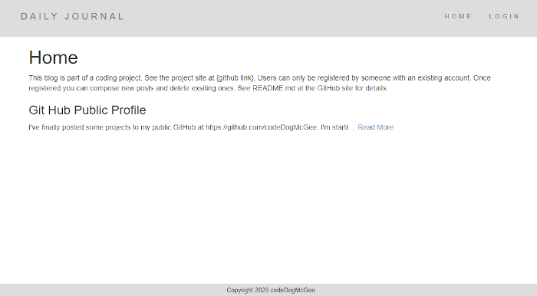Click the Daily Journal site title
Image resolution: width=537 pixels, height=296 pixels.
point(72,16)
